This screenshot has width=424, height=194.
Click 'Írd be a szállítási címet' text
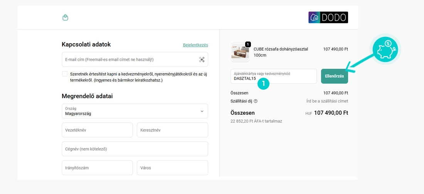coord(327,101)
